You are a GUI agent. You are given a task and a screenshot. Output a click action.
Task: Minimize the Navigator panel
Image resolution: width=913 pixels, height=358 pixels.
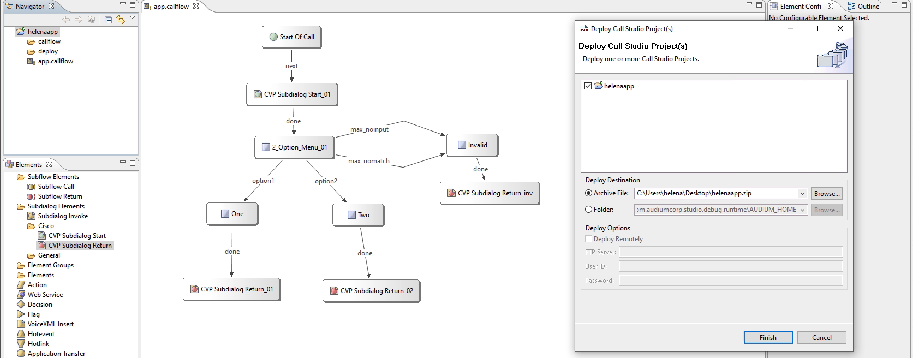click(x=122, y=4)
